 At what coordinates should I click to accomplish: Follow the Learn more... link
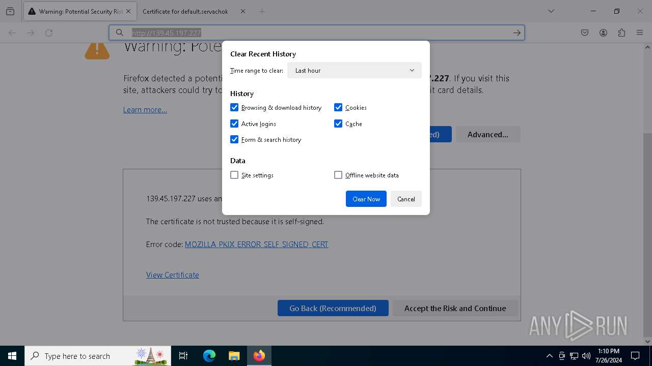(145, 110)
